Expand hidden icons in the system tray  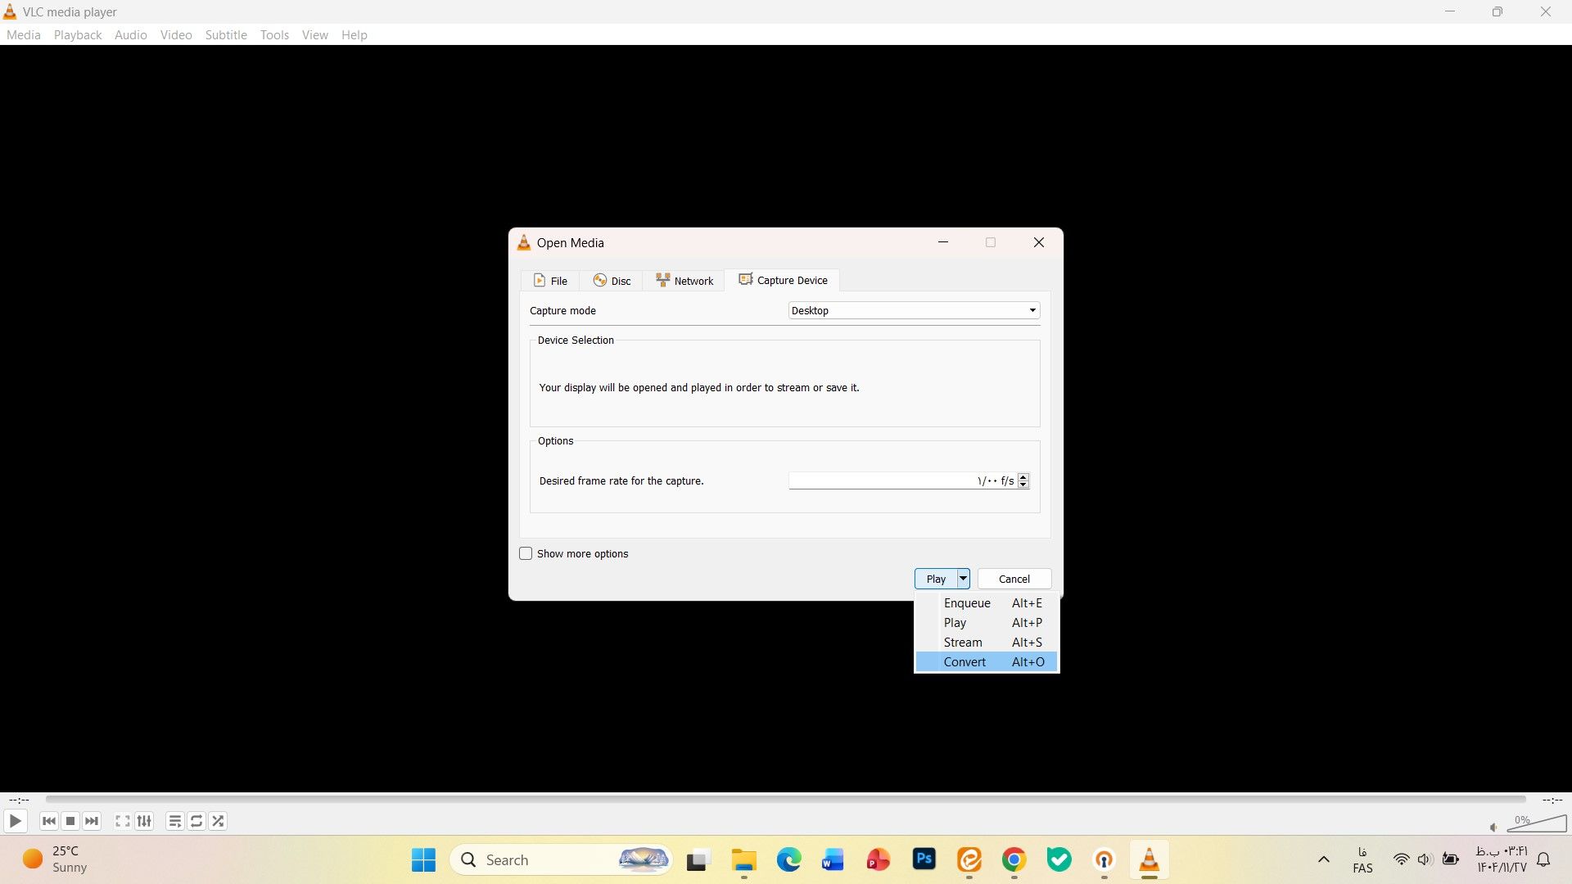point(1323,859)
